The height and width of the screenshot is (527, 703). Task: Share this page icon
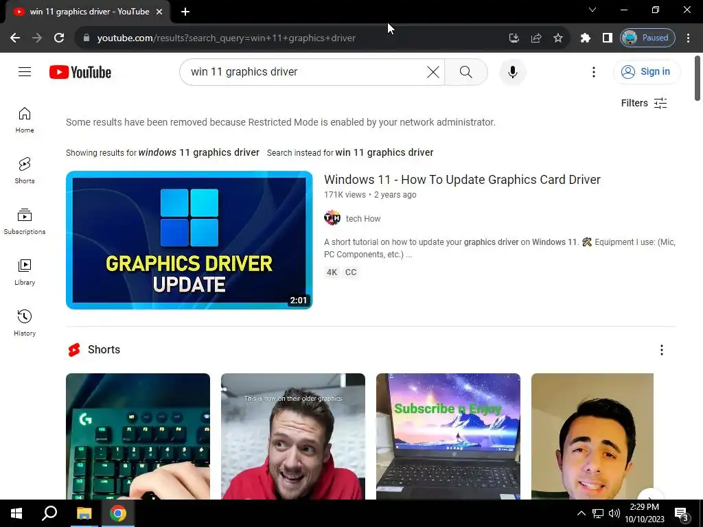[x=535, y=38]
